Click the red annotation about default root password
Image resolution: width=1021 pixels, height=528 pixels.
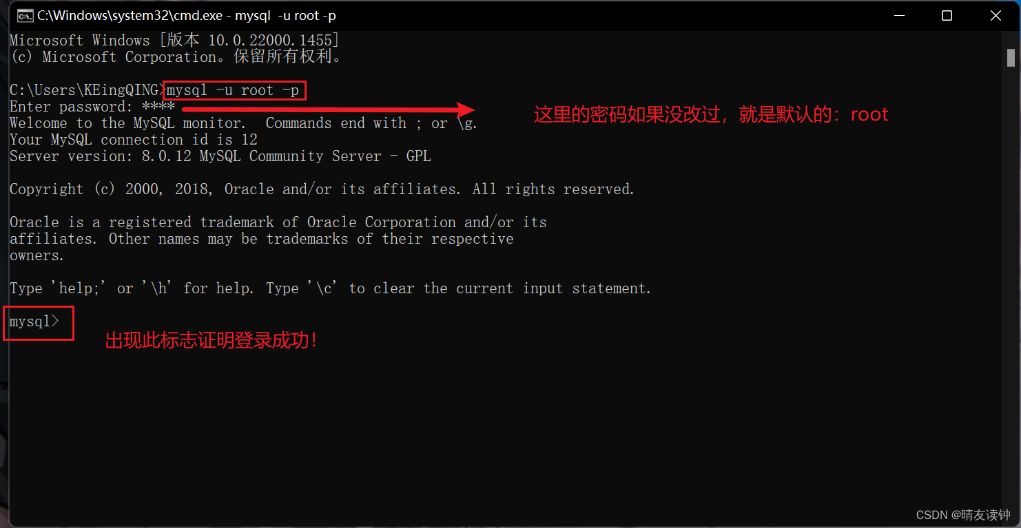click(711, 114)
